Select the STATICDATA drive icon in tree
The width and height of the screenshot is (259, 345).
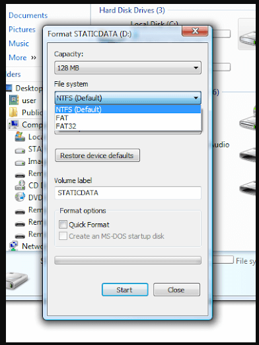[20, 151]
